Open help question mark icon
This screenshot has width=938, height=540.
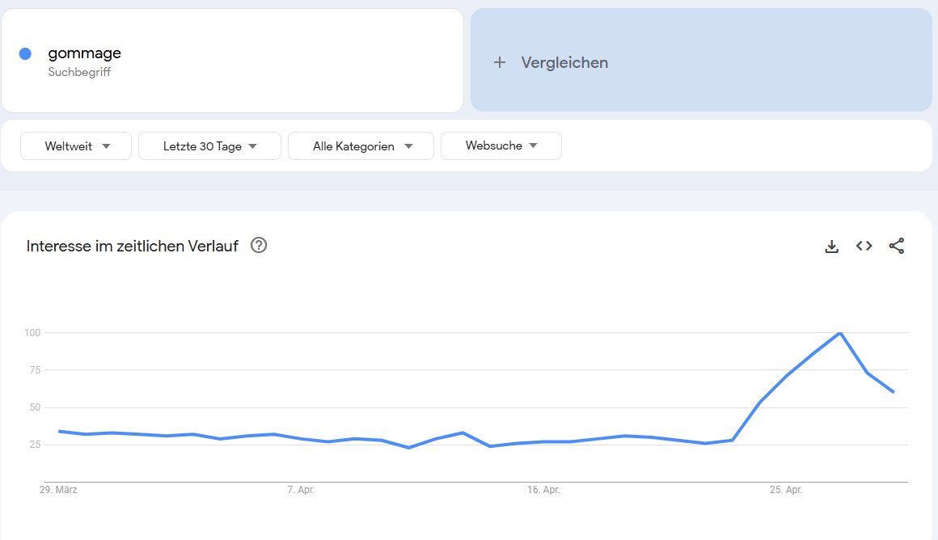pos(259,245)
